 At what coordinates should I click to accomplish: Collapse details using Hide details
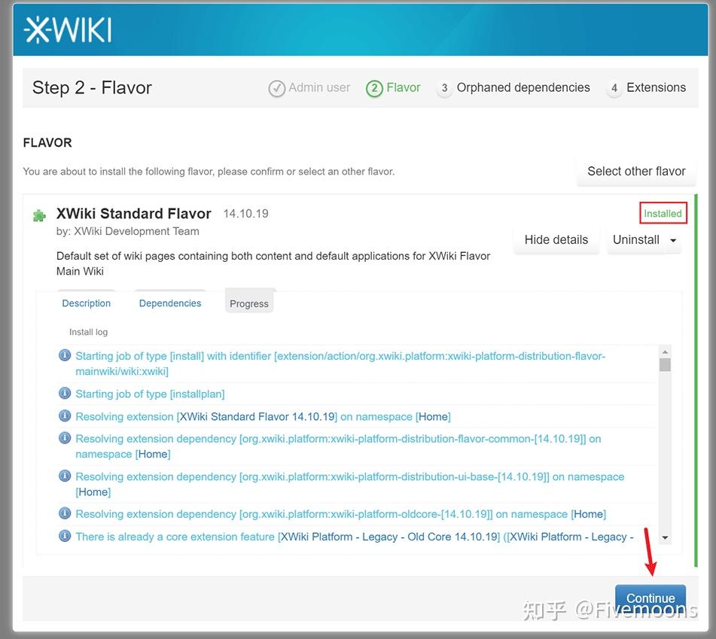tap(556, 239)
